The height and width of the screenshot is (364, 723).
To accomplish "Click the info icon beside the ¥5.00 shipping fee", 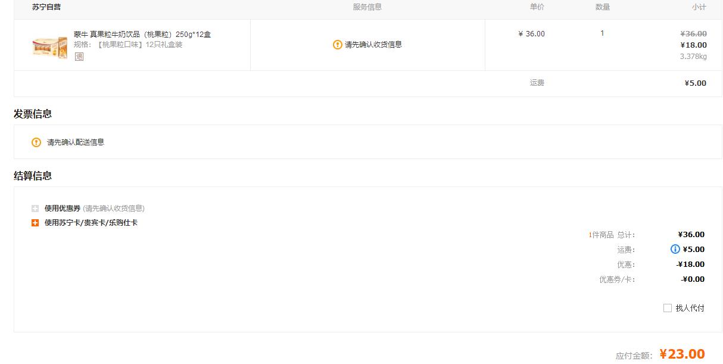I will (x=675, y=249).
